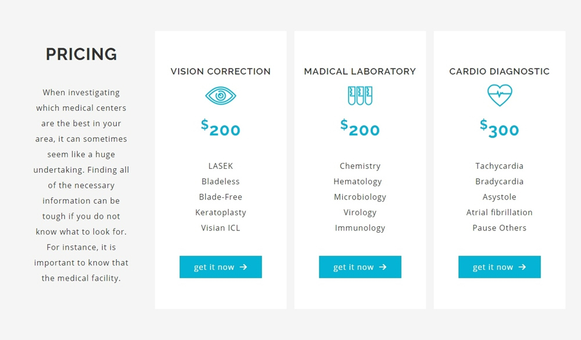
Task: Click the PRICING heading
Action: tap(81, 54)
